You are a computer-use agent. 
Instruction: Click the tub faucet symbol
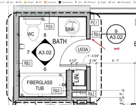64,85
